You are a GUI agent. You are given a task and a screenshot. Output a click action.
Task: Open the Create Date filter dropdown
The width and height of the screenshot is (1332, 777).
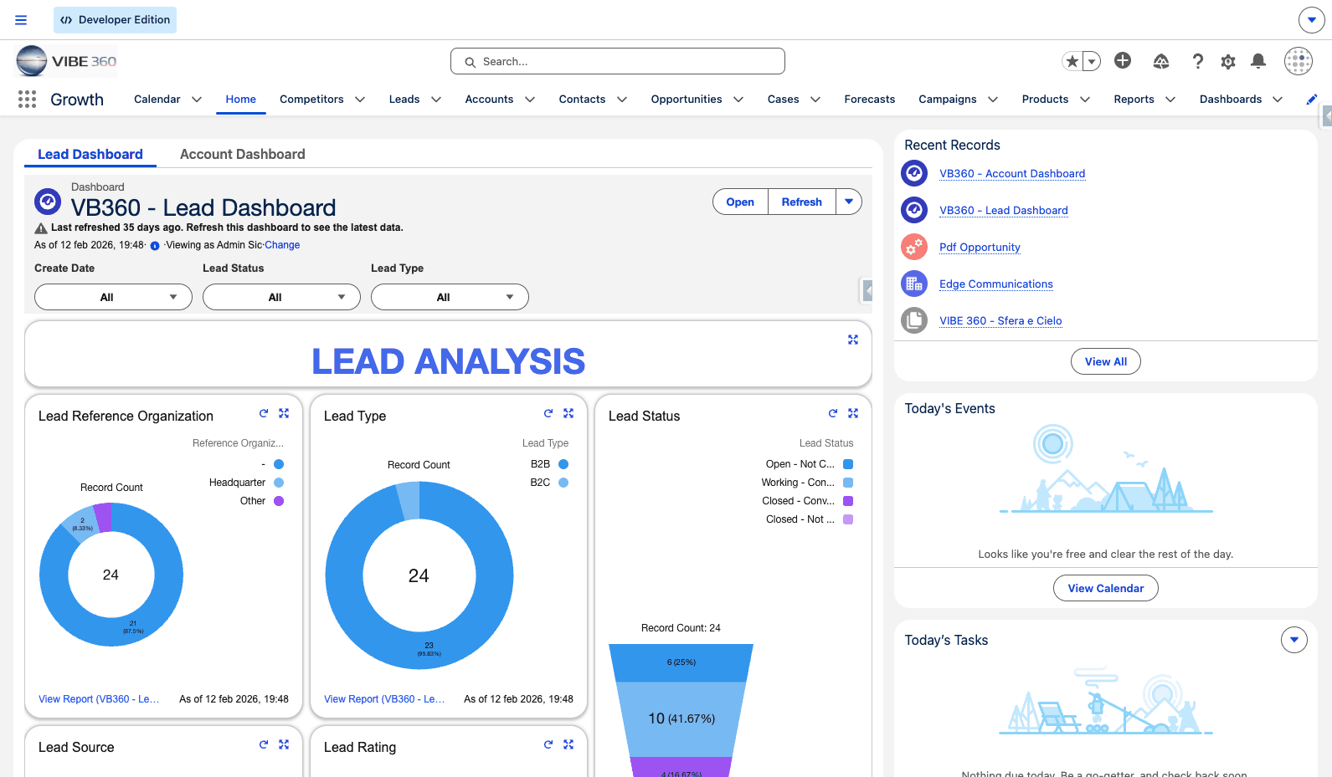pyautogui.click(x=113, y=297)
